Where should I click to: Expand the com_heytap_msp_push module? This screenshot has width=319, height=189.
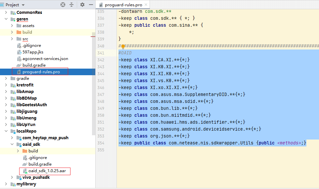(12, 138)
